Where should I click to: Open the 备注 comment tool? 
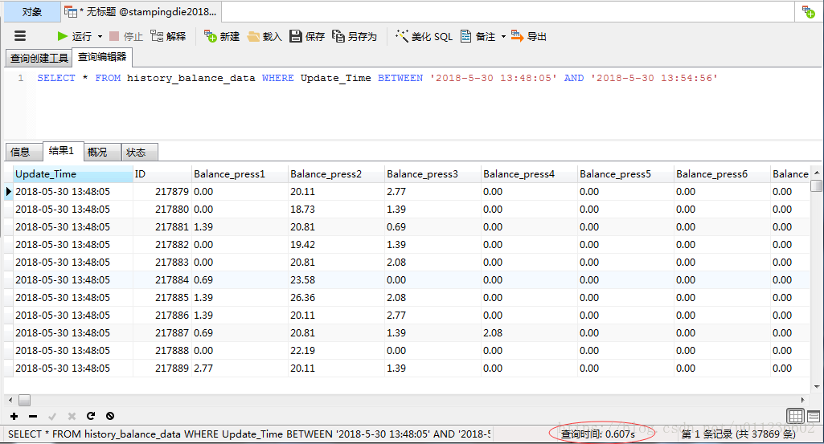[478, 36]
